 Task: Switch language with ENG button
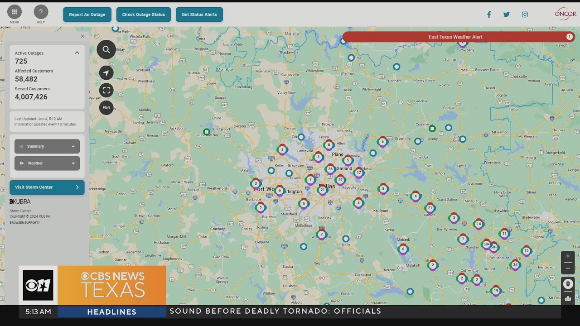point(106,108)
